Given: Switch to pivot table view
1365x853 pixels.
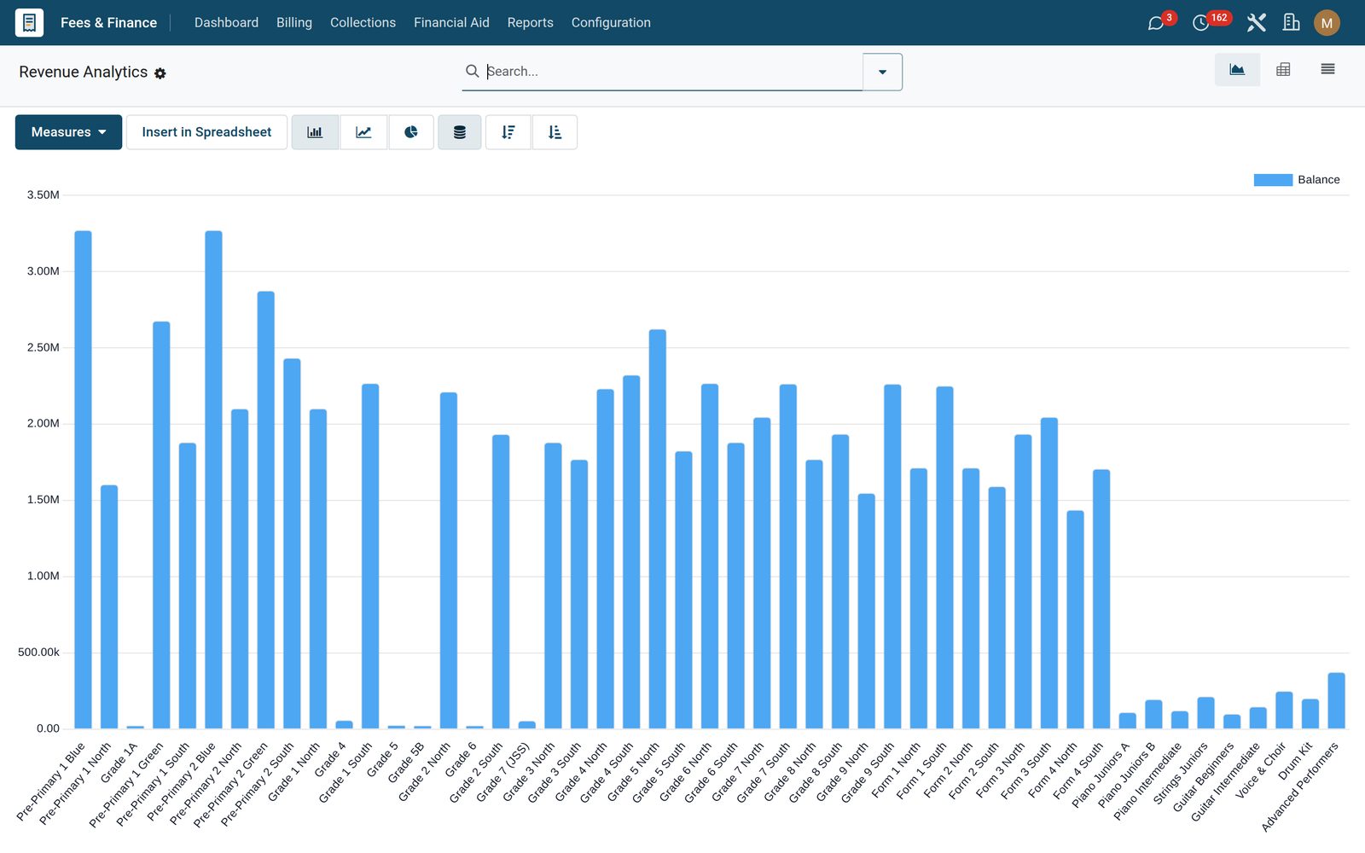Looking at the screenshot, I should pos(1283,70).
